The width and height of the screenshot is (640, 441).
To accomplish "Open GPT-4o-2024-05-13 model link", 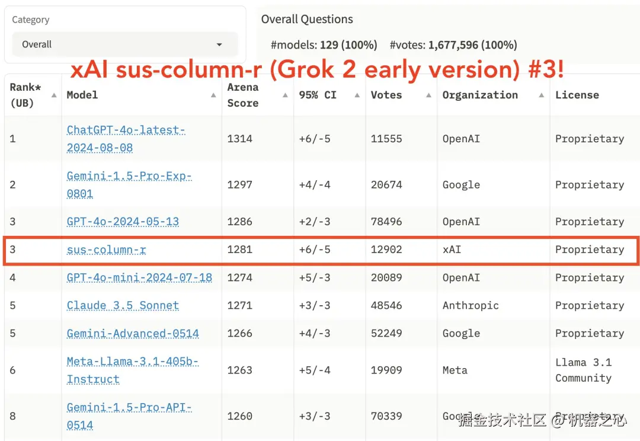I will 123,222.
